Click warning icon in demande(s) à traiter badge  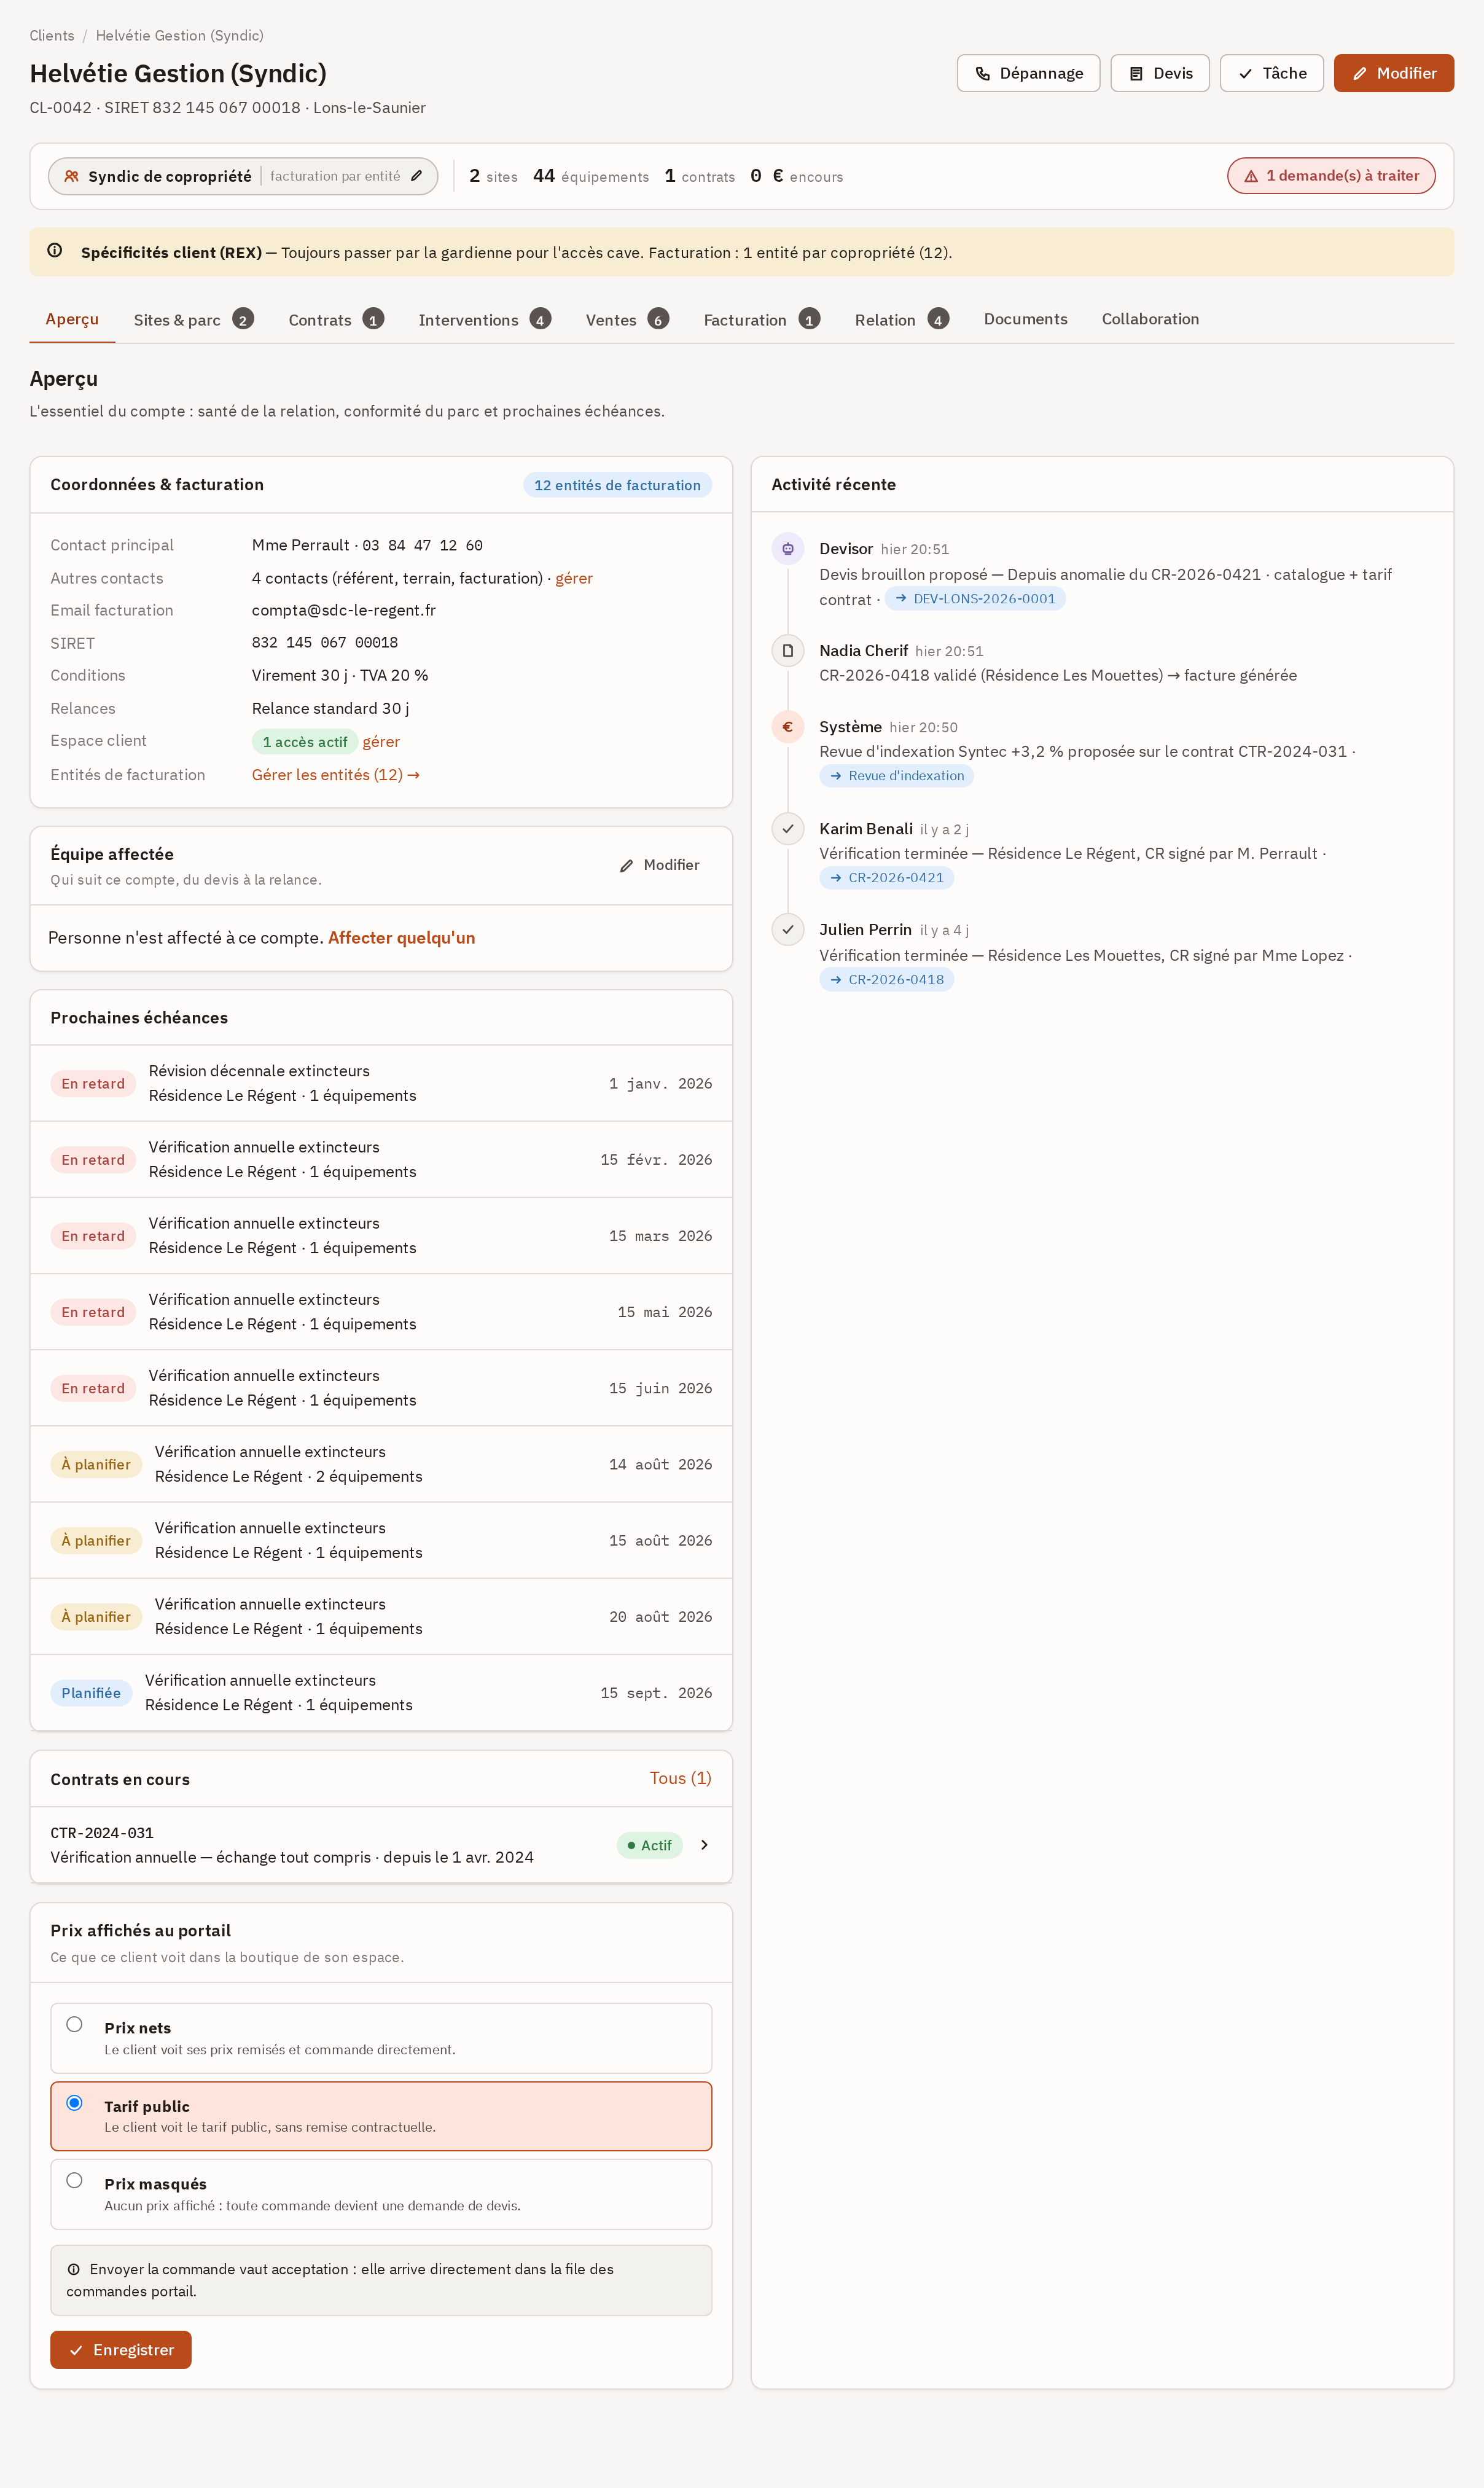pyautogui.click(x=1250, y=176)
